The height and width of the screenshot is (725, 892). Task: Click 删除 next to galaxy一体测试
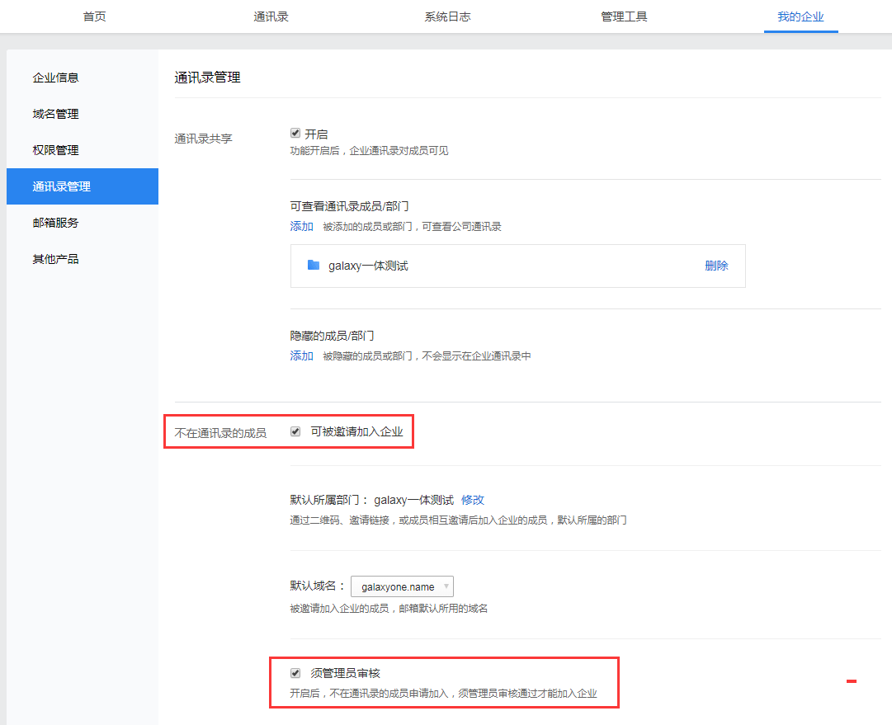[716, 265]
